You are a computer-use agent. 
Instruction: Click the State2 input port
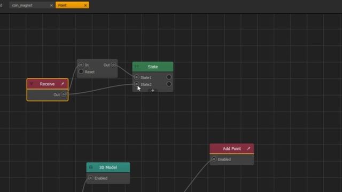click(137, 84)
